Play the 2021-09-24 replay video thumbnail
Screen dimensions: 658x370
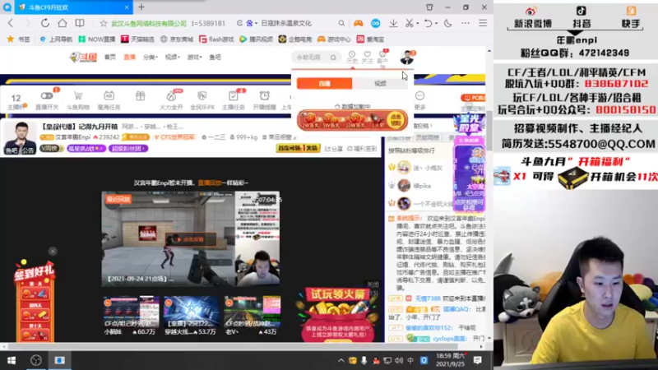click(x=191, y=238)
